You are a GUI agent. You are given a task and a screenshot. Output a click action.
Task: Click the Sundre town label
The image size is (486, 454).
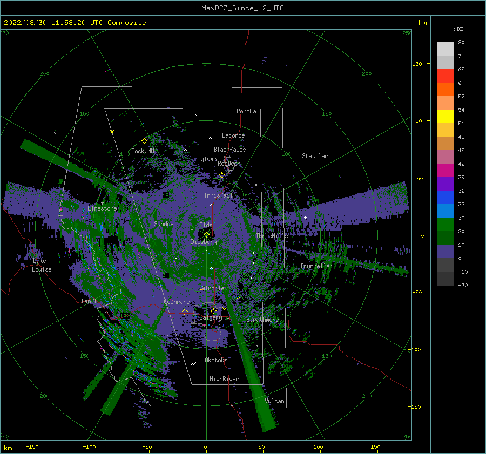tap(164, 223)
